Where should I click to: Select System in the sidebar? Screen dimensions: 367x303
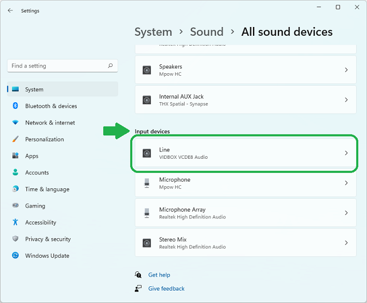click(x=63, y=89)
